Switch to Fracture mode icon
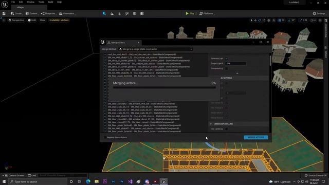 pos(142,14)
